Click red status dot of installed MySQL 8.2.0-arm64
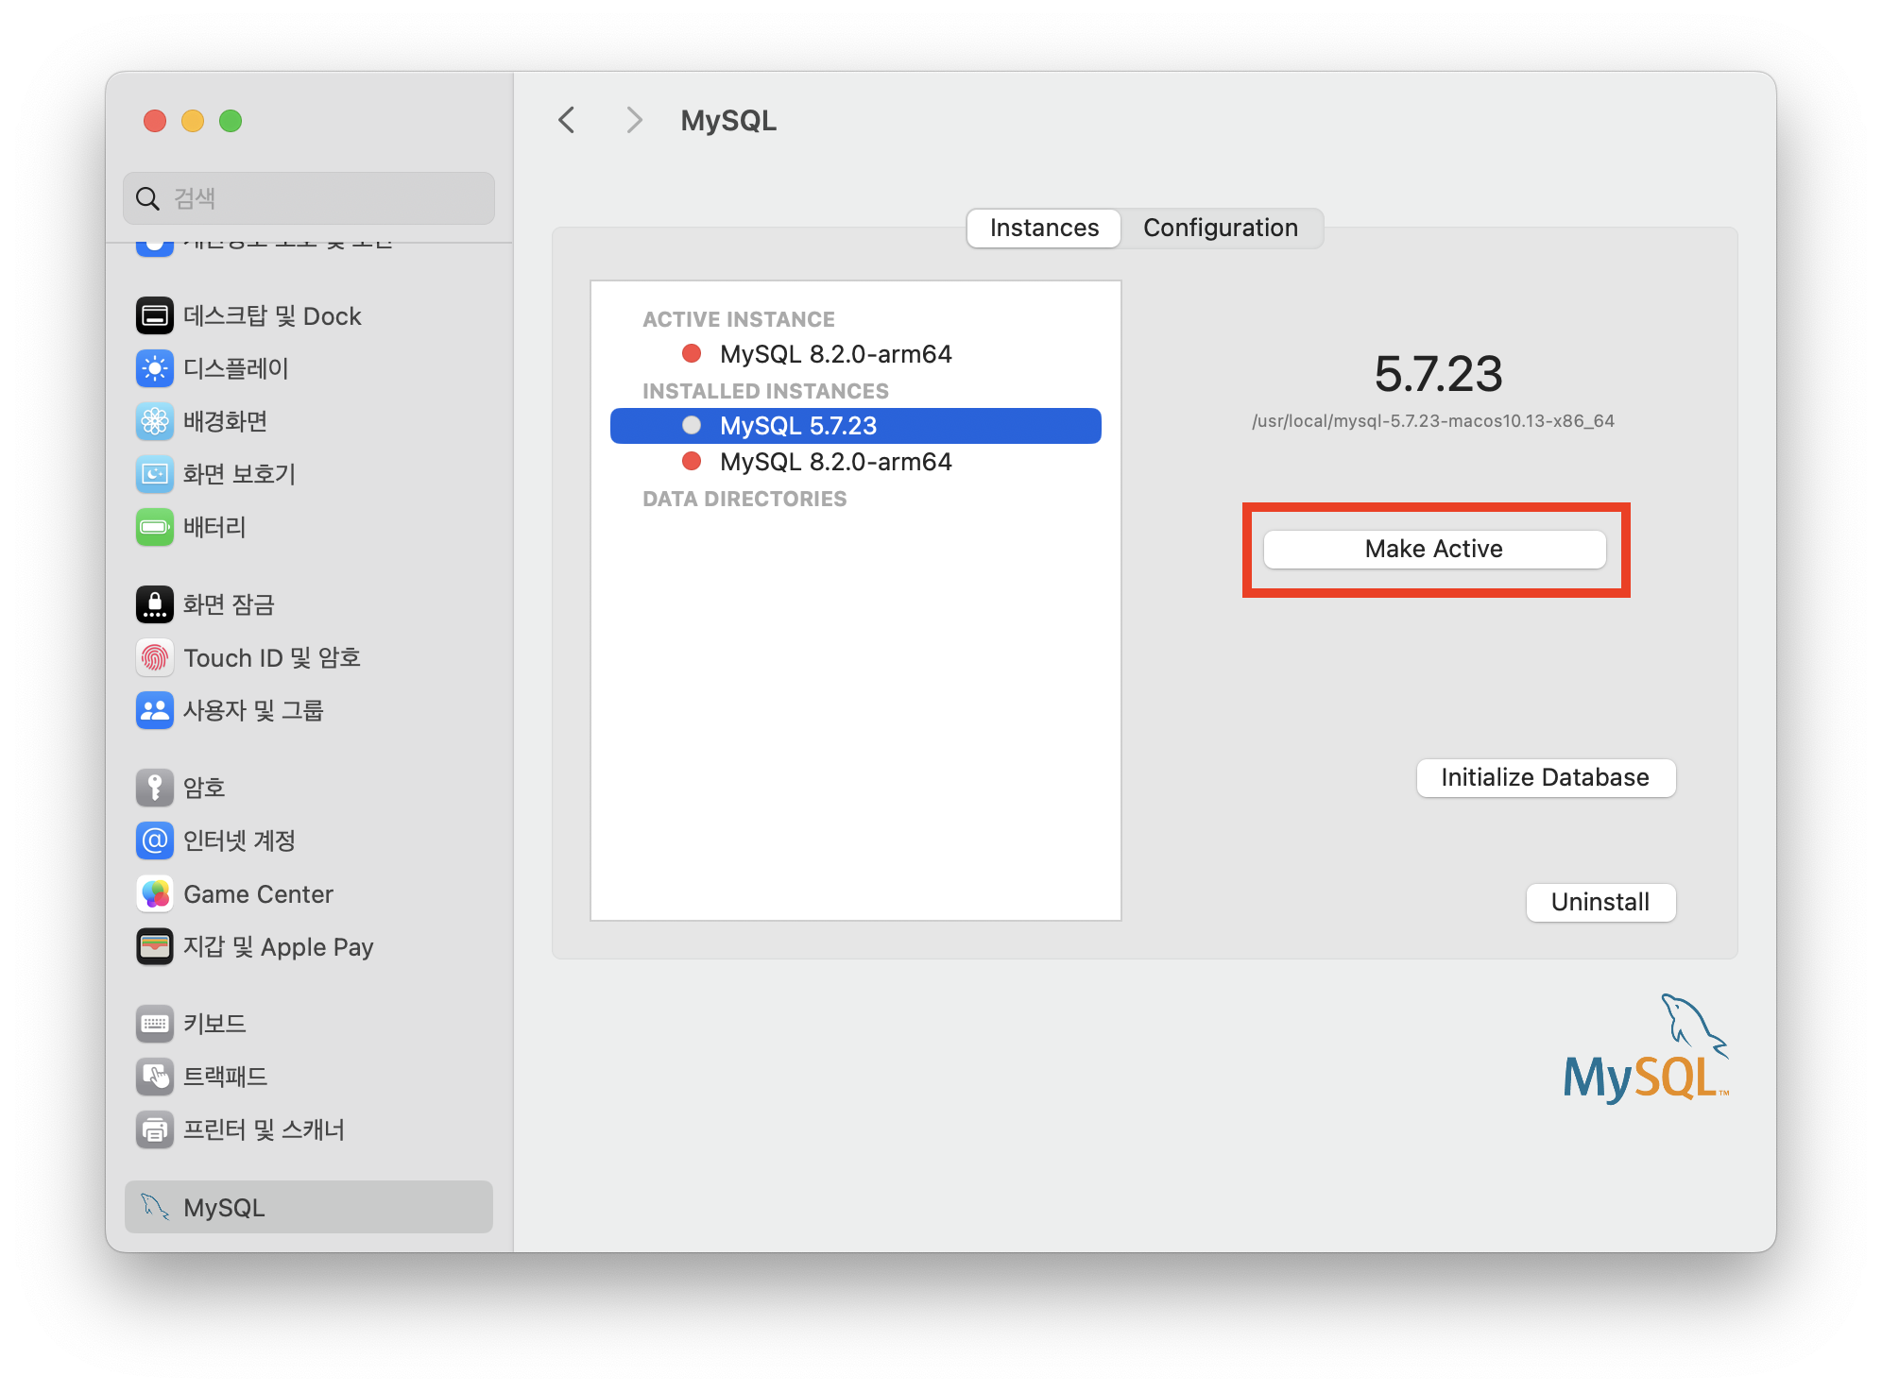The width and height of the screenshot is (1882, 1392). tap(692, 461)
